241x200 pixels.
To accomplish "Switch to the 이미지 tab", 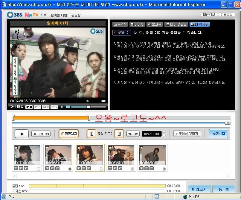I will click(137, 24).
